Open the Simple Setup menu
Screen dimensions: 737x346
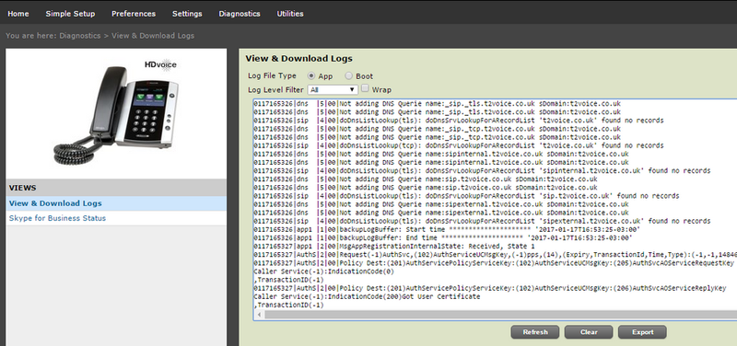[70, 14]
